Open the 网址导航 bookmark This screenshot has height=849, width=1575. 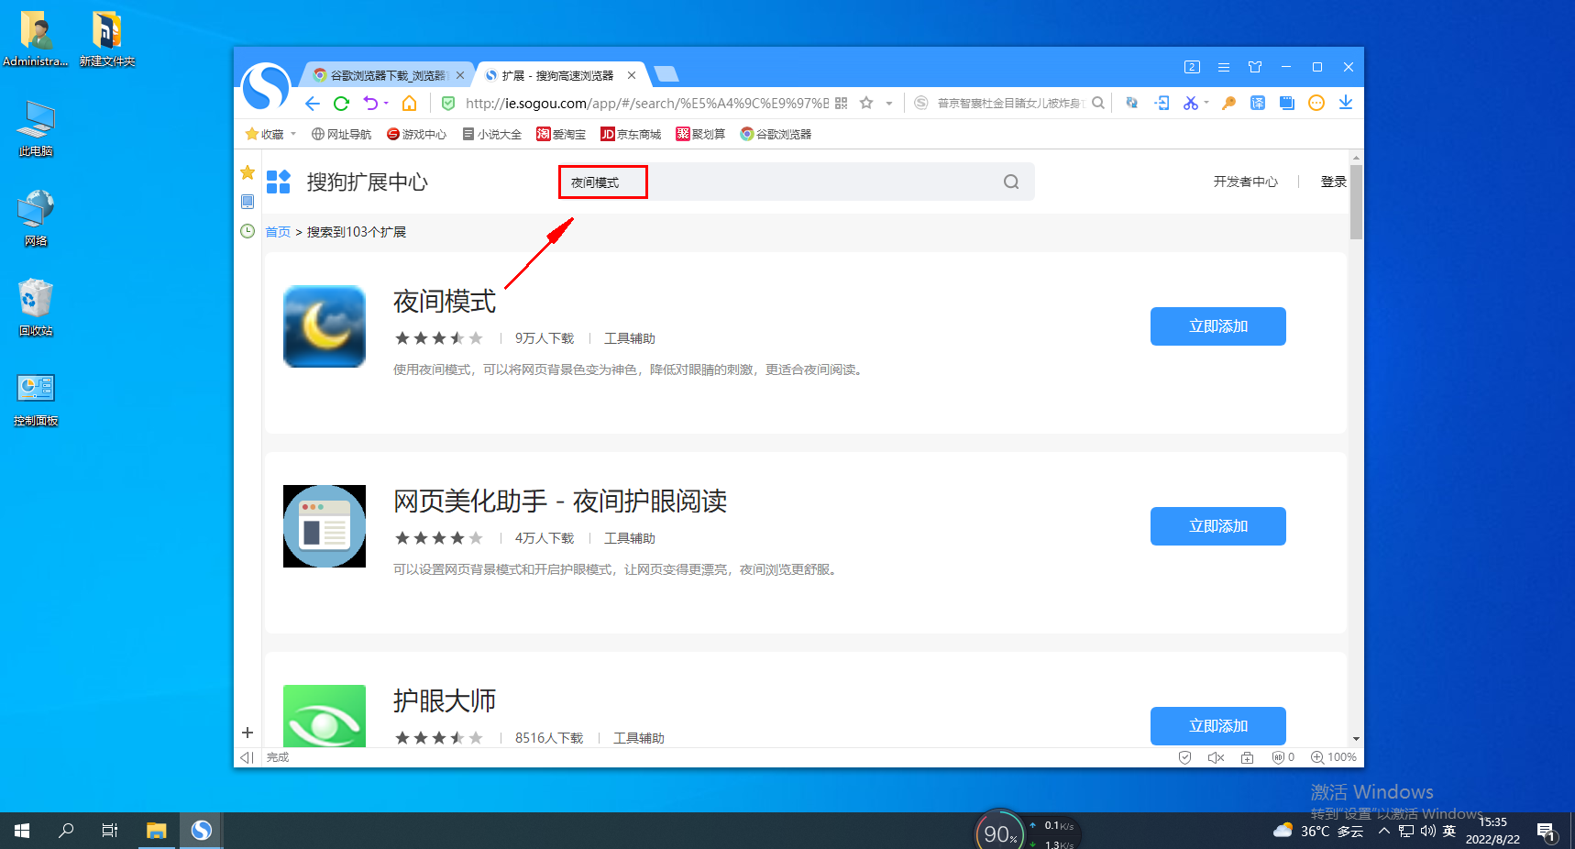coord(341,134)
